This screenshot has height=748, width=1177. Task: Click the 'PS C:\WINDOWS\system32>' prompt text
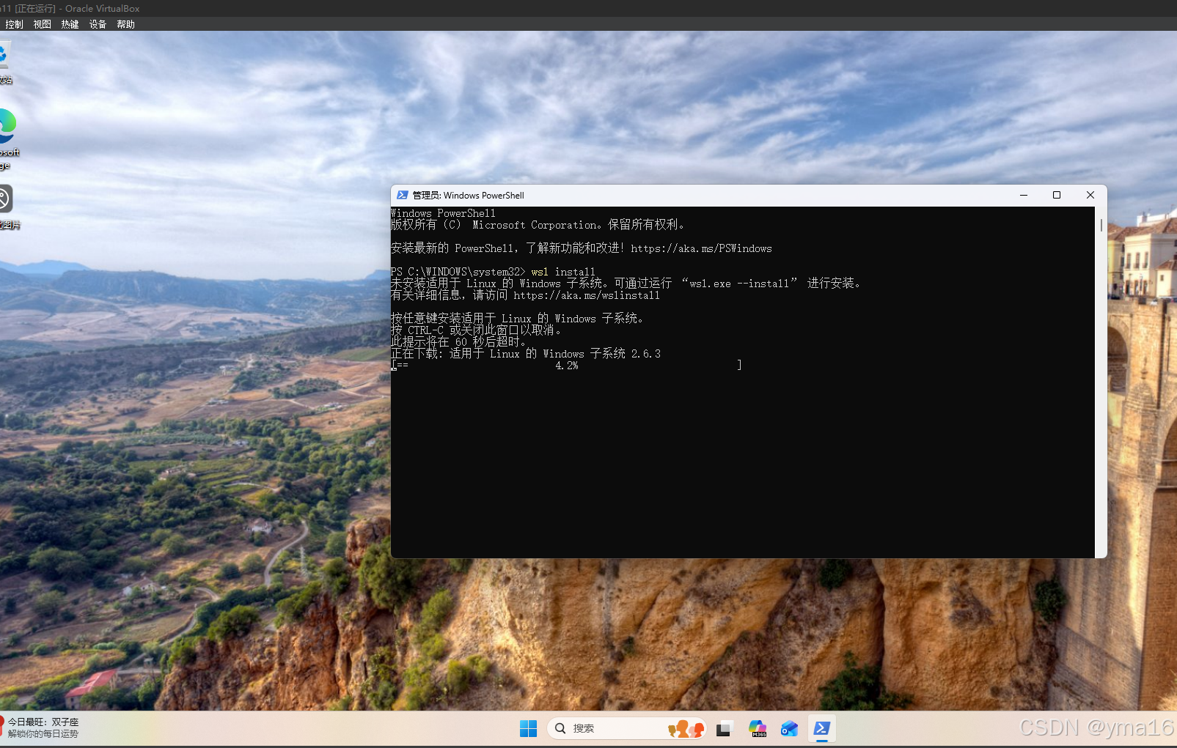[458, 272]
